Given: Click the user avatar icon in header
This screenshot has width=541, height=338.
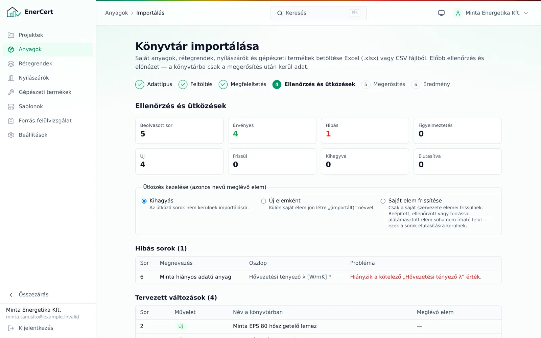Looking at the screenshot, I should click(x=458, y=13).
